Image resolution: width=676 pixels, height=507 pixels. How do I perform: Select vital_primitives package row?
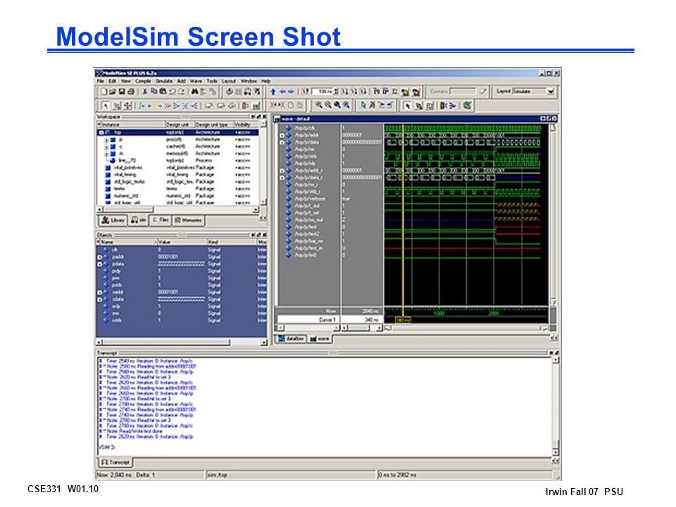178,168
